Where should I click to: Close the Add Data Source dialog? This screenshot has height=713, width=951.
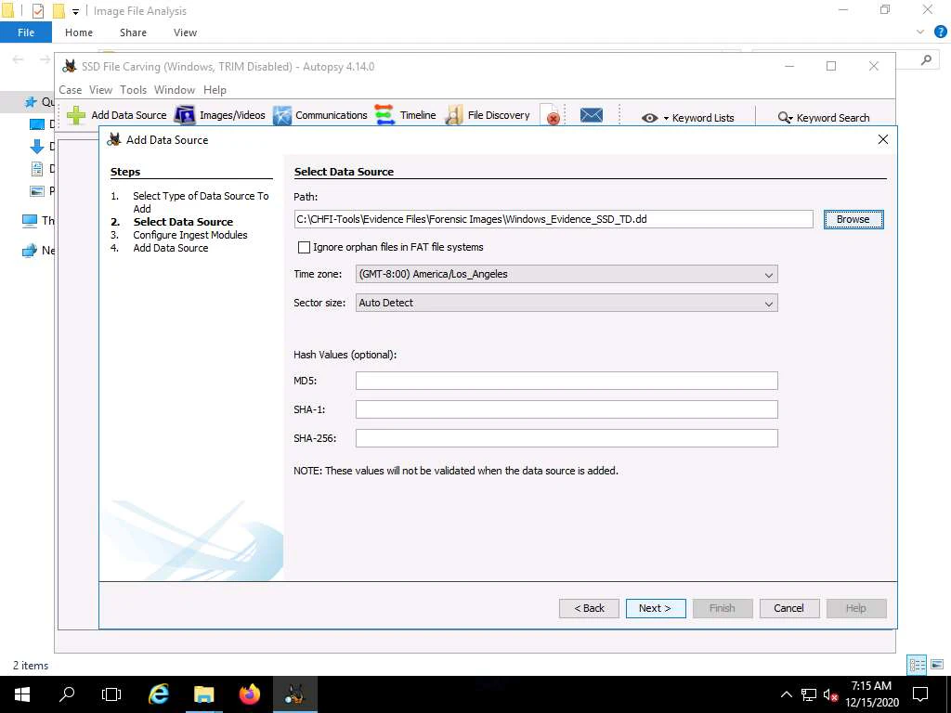click(x=883, y=139)
